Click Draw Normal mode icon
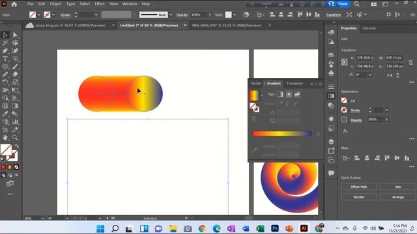The height and width of the screenshot is (234, 417). tap(3, 175)
